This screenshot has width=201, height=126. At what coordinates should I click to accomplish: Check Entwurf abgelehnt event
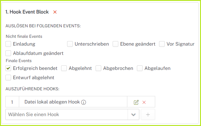pos(8,78)
